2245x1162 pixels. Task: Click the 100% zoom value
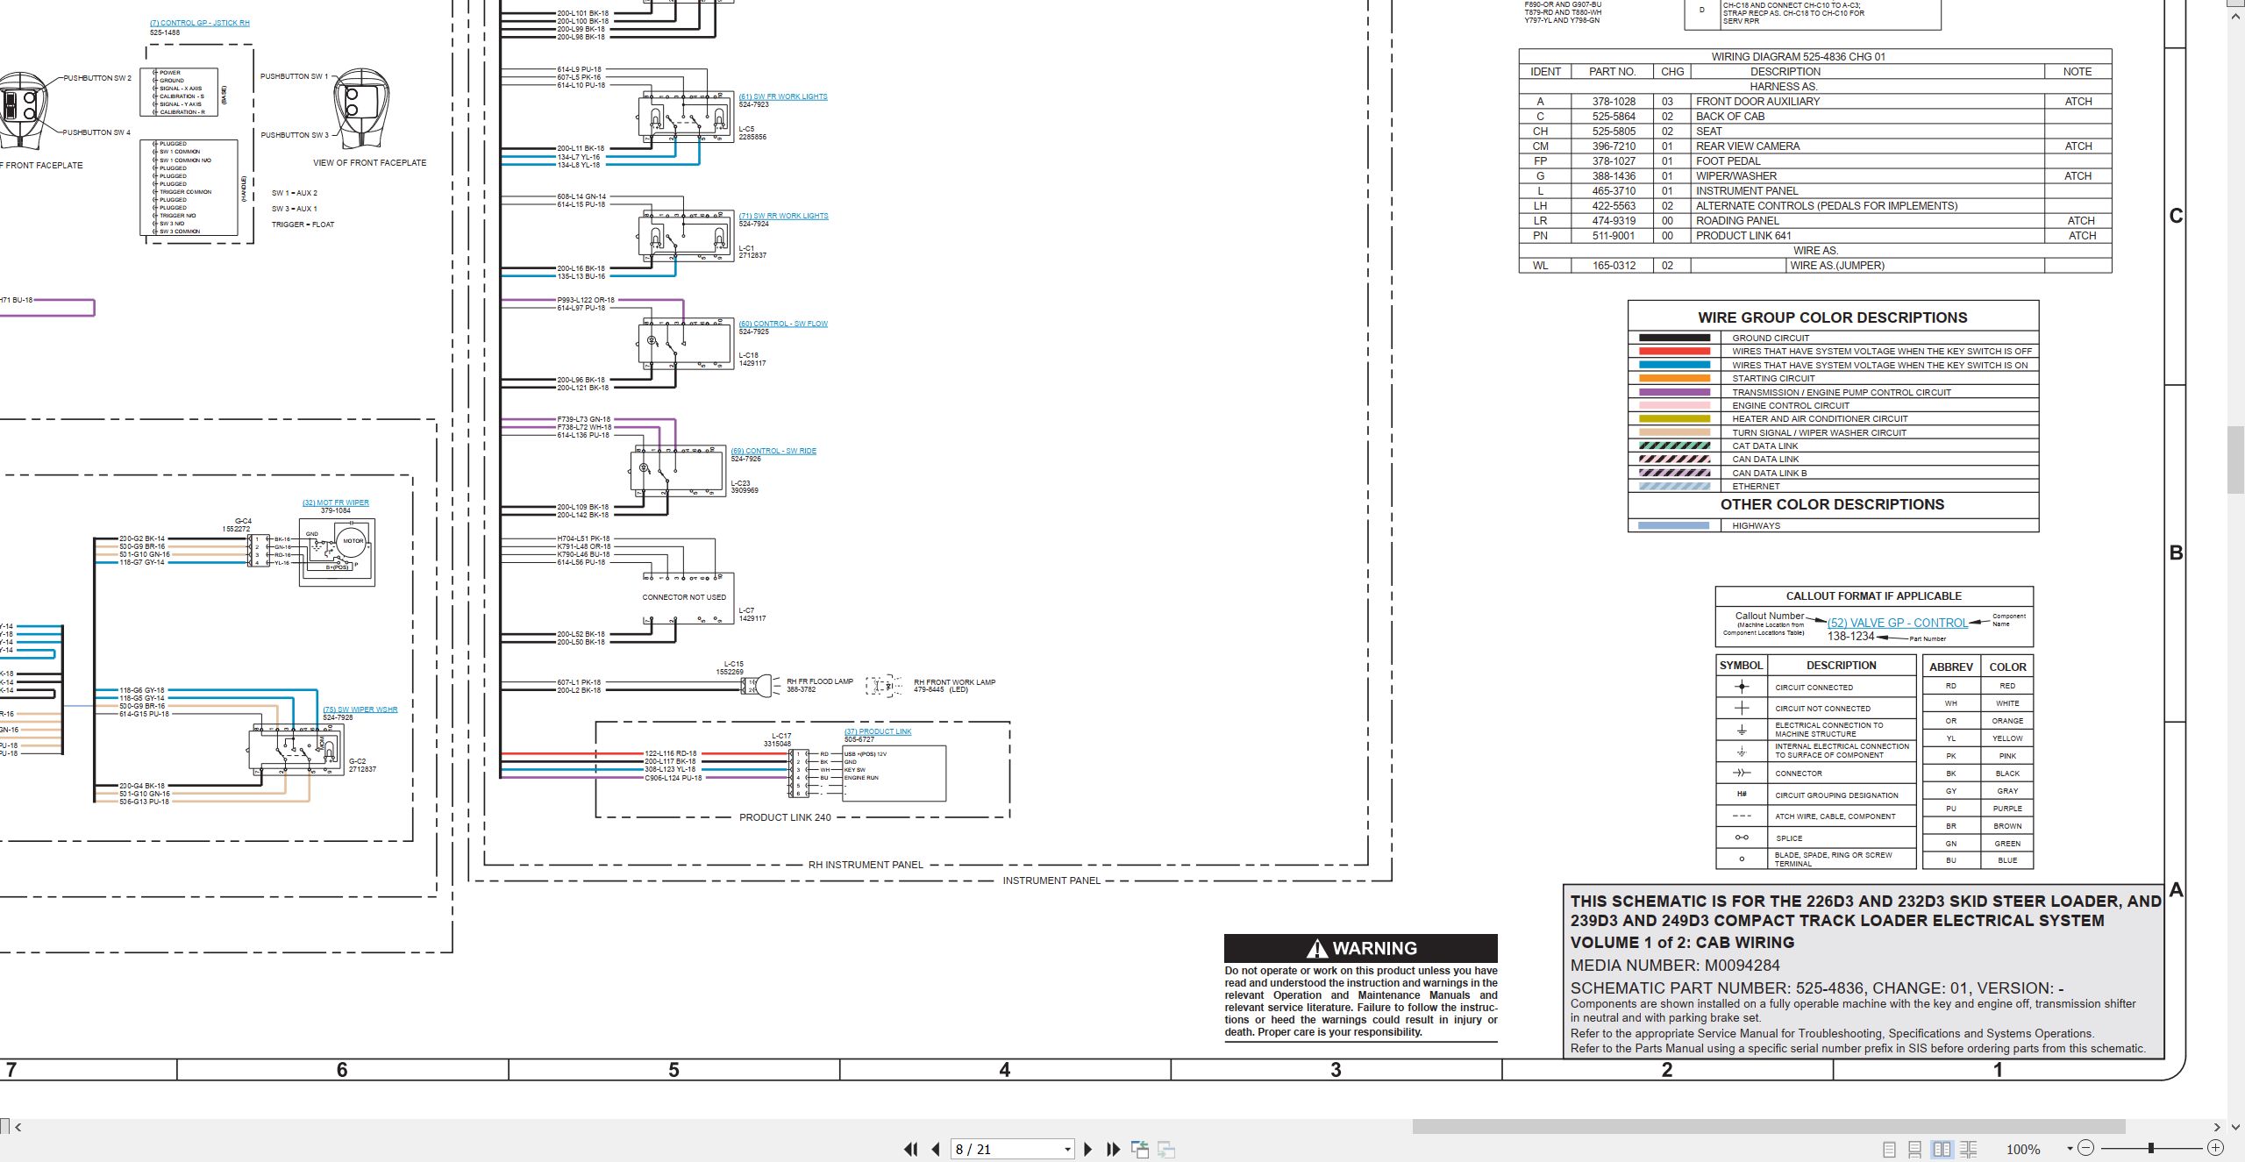click(x=2023, y=1149)
